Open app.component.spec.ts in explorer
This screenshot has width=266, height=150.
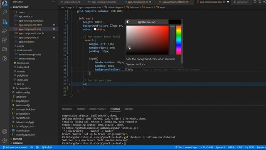(32, 33)
